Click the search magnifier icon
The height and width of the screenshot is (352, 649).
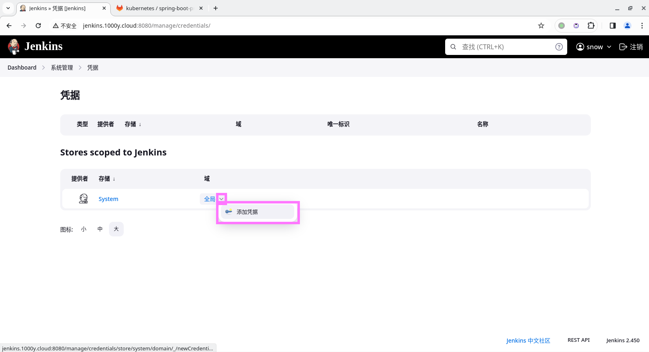pos(453,47)
